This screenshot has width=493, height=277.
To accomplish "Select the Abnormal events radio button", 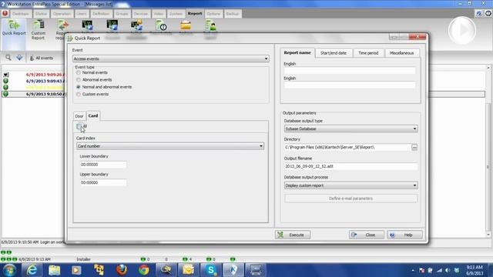I will pos(79,80).
